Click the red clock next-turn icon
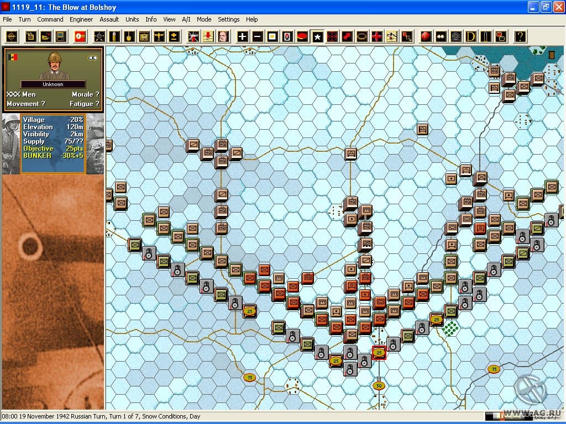 click(x=80, y=36)
